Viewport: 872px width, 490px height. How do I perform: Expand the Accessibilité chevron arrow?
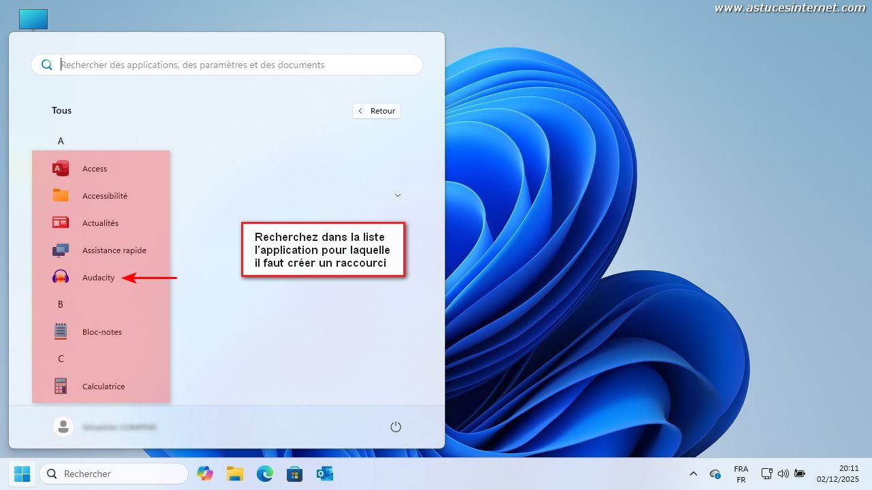pyautogui.click(x=398, y=195)
